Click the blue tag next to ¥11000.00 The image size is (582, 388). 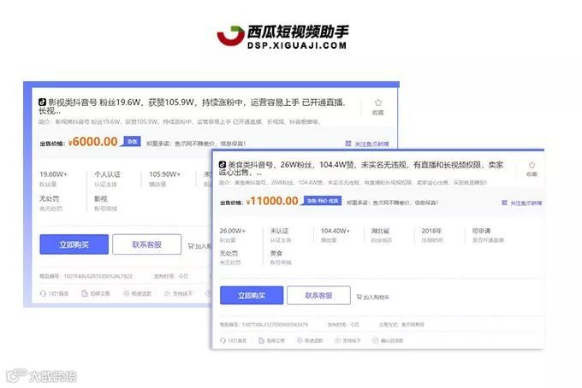coord(323,201)
